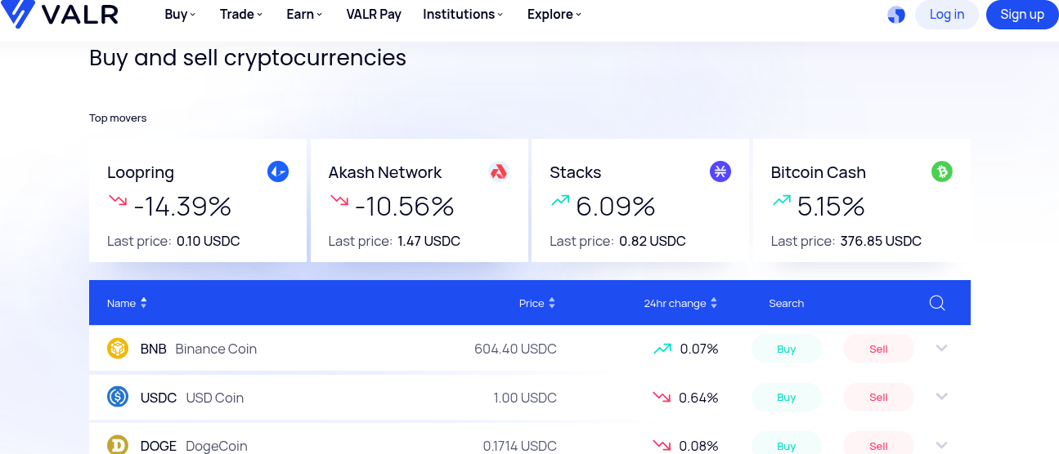Viewport: 1059px width, 454px height.
Task: Click the Stacks coin icon
Action: click(x=720, y=171)
